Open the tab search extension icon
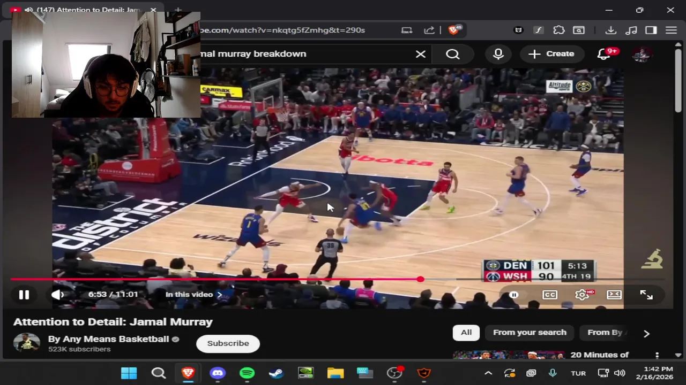 tap(579, 30)
